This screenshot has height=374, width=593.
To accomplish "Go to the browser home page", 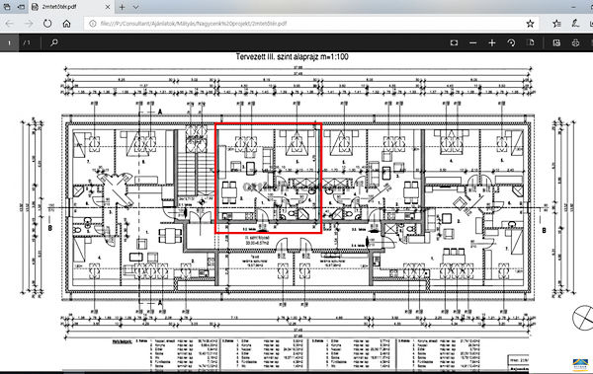I will pos(66,24).
